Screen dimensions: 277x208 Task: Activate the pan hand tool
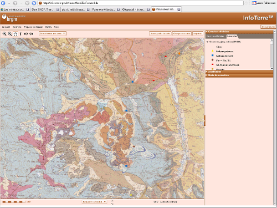pos(16,34)
